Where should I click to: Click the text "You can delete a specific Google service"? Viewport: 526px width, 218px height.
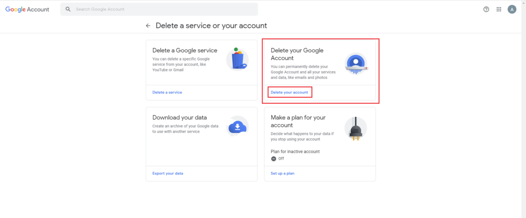[181, 61]
